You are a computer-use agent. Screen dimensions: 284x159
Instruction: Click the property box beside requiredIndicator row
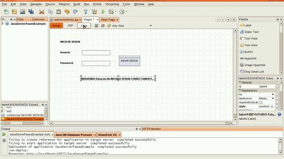pyautogui.click(x=277, y=102)
